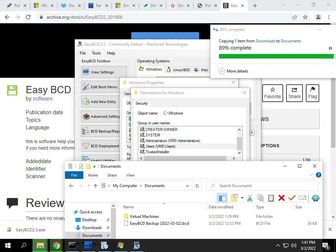Toggle the navigation pane layout icon

point(222,198)
